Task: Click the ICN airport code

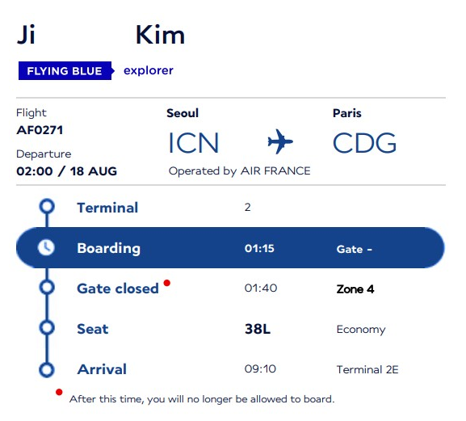Action: (194, 143)
